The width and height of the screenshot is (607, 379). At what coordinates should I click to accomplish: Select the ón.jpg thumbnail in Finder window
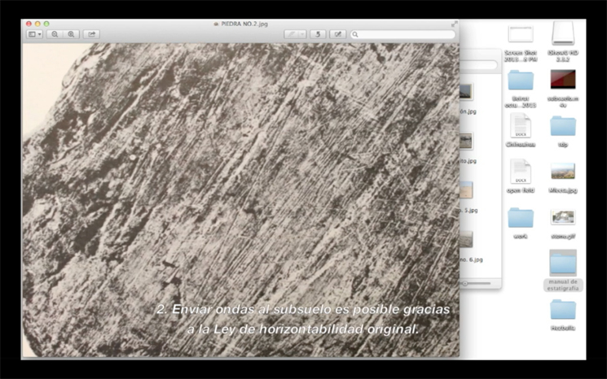coord(466,92)
